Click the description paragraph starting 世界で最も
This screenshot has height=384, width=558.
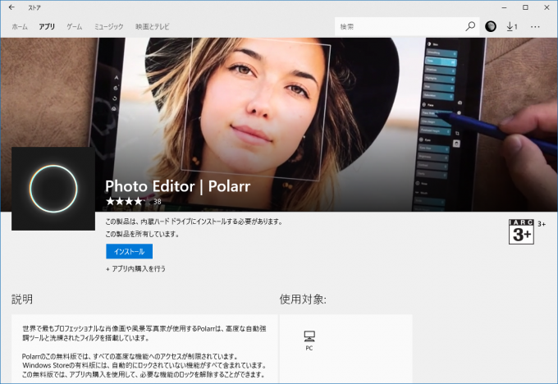[144, 333]
